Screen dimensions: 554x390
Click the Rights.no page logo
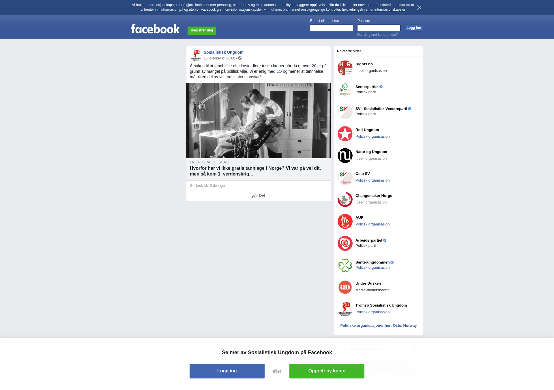pyautogui.click(x=345, y=68)
